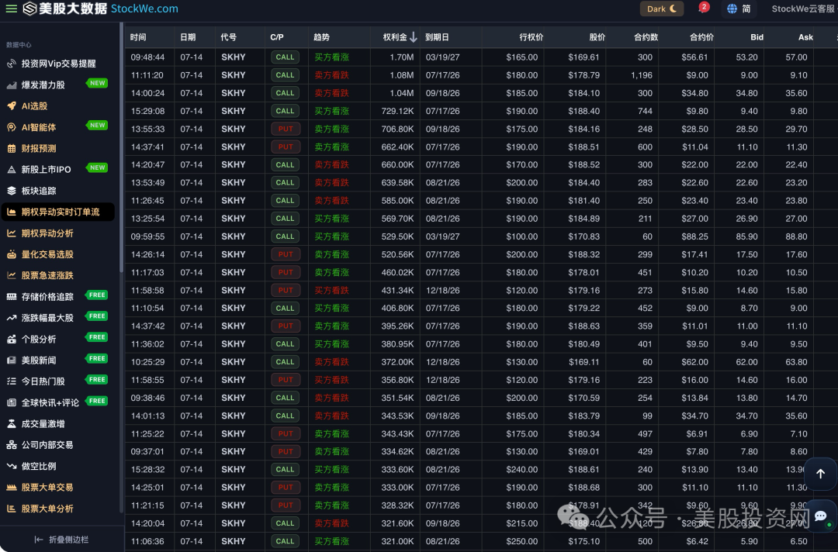Click 1.70M premium value
This screenshot has height=552, width=838.
click(x=401, y=57)
